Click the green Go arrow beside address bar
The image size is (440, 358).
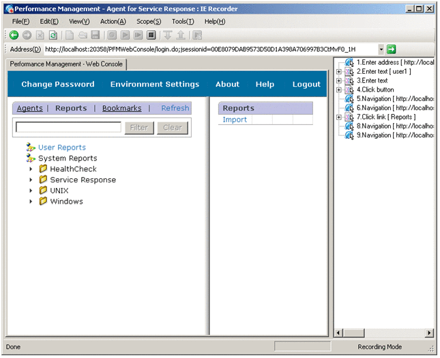pyautogui.click(x=392, y=49)
